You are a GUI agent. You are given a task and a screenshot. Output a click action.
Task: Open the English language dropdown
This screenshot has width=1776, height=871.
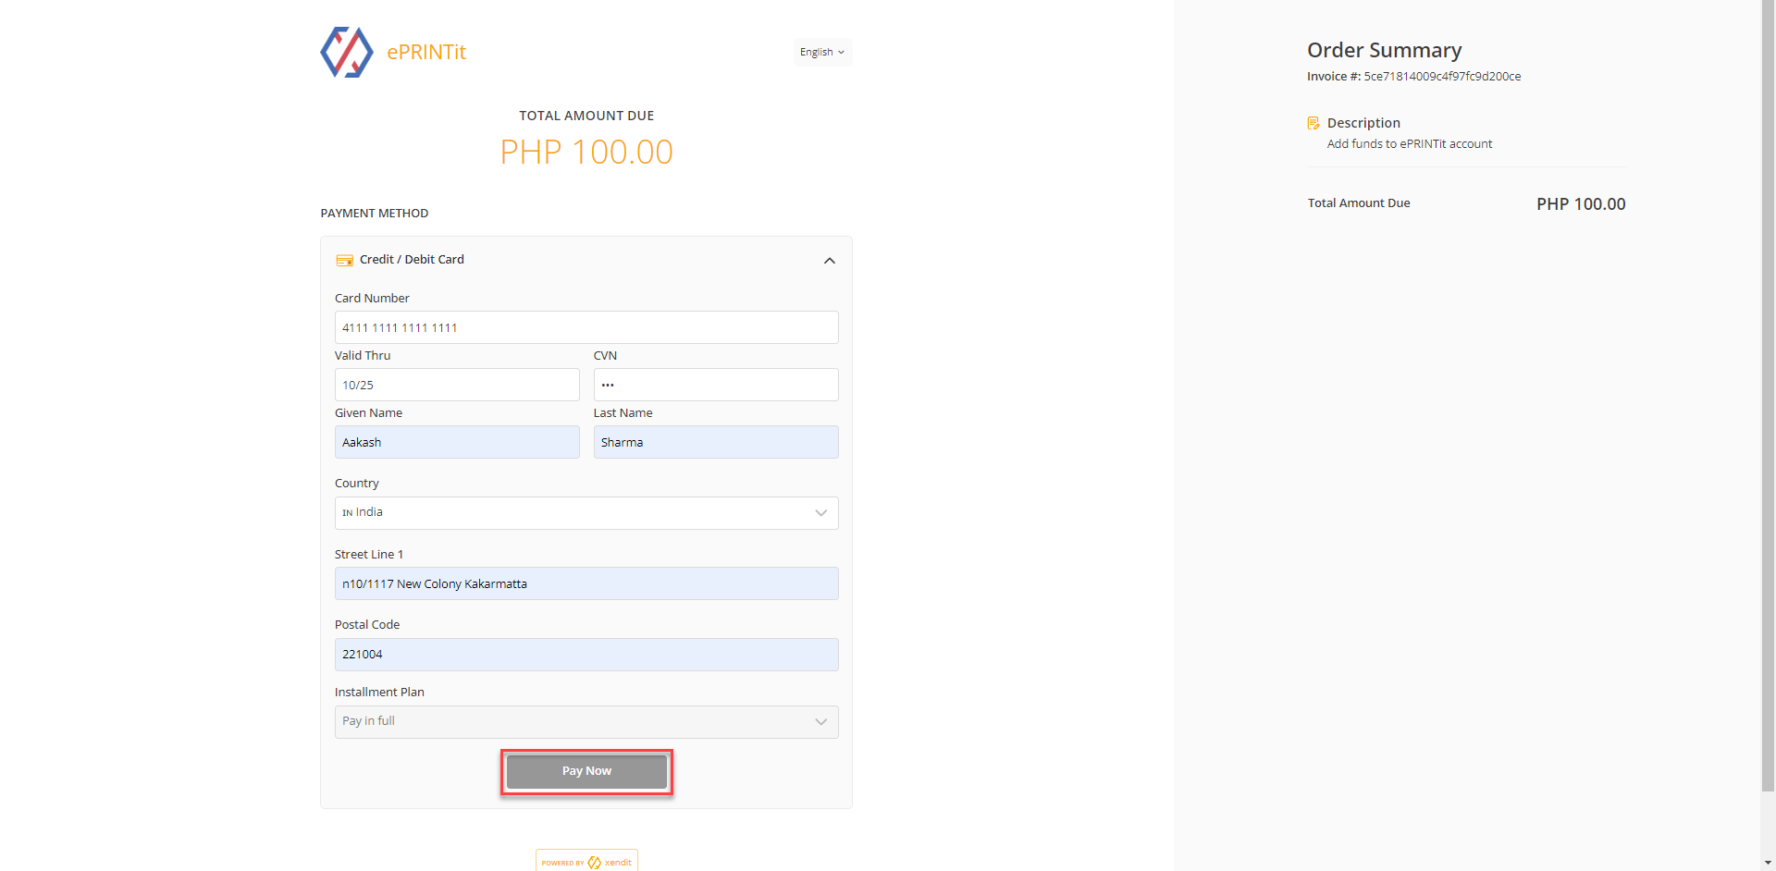point(821,53)
